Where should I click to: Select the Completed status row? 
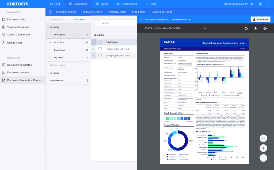pyautogui.click(x=68, y=42)
